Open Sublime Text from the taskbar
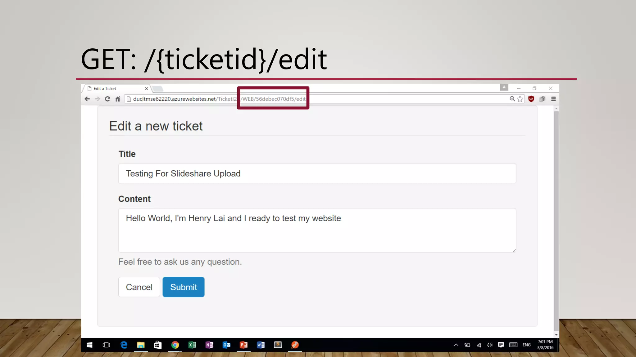This screenshot has width=636, height=357. point(278,345)
